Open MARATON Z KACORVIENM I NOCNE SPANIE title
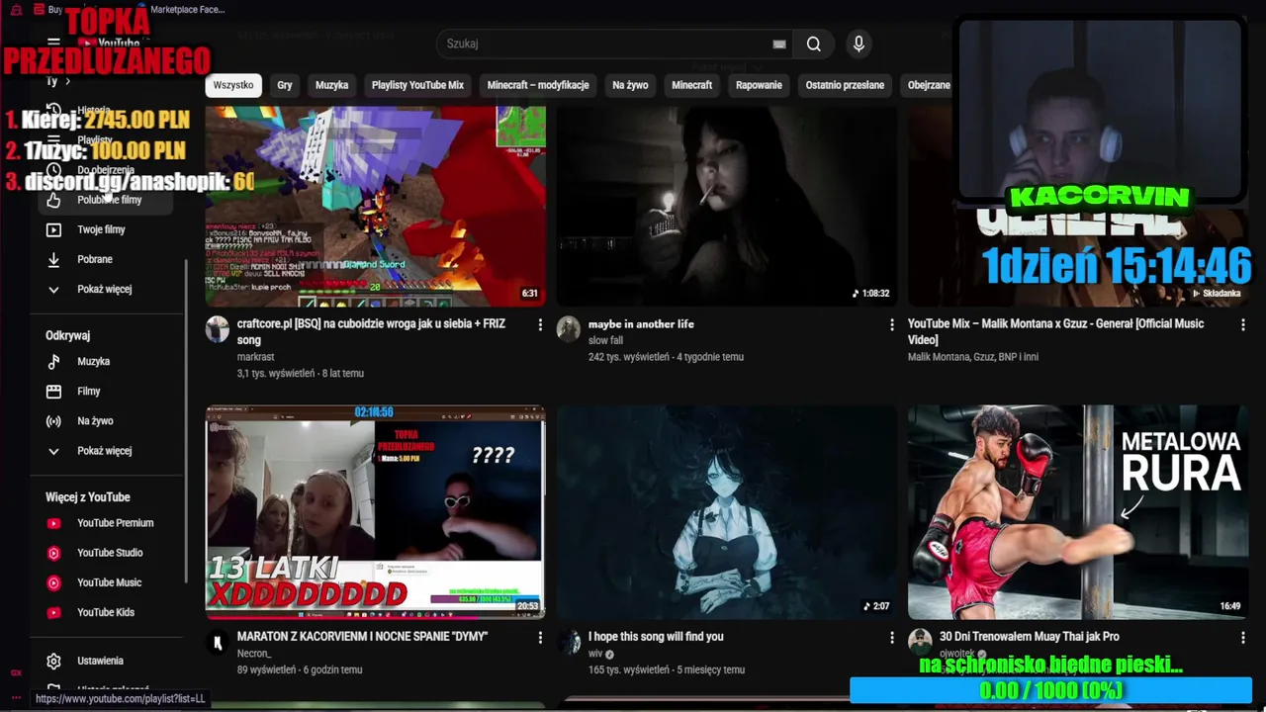Screen dimensions: 1266x712 362,637
